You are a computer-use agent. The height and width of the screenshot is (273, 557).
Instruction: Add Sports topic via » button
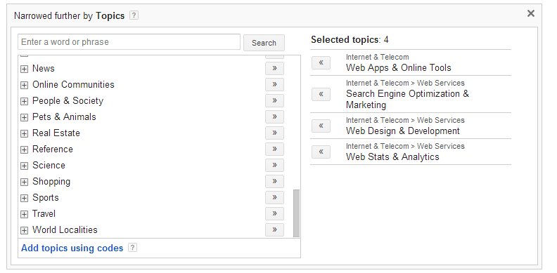coord(274,197)
